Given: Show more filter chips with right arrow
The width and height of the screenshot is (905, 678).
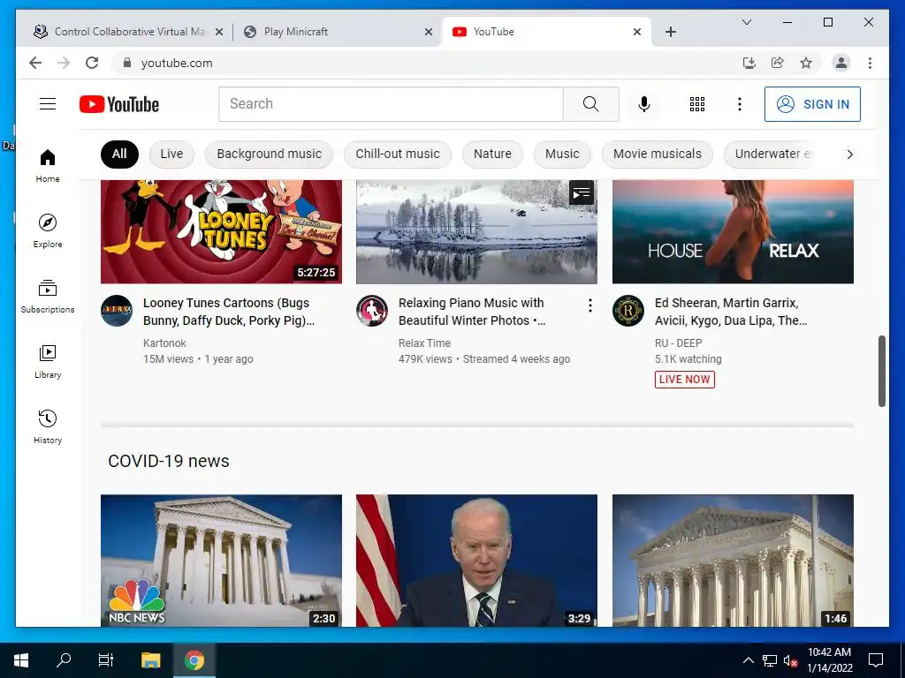Looking at the screenshot, I should point(849,154).
